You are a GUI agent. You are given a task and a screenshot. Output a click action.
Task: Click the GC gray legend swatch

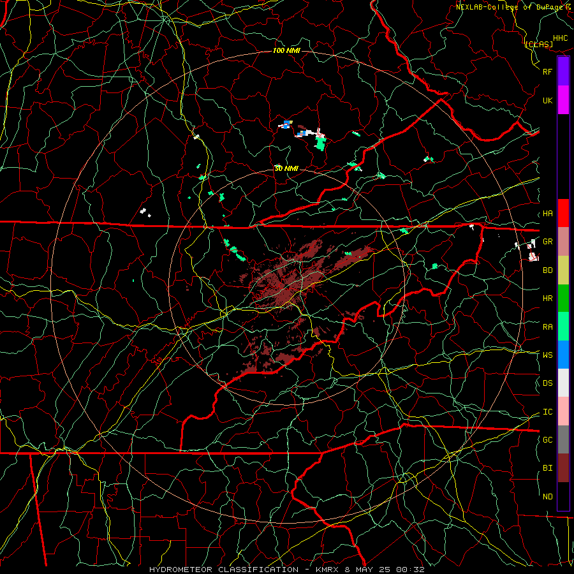click(563, 439)
